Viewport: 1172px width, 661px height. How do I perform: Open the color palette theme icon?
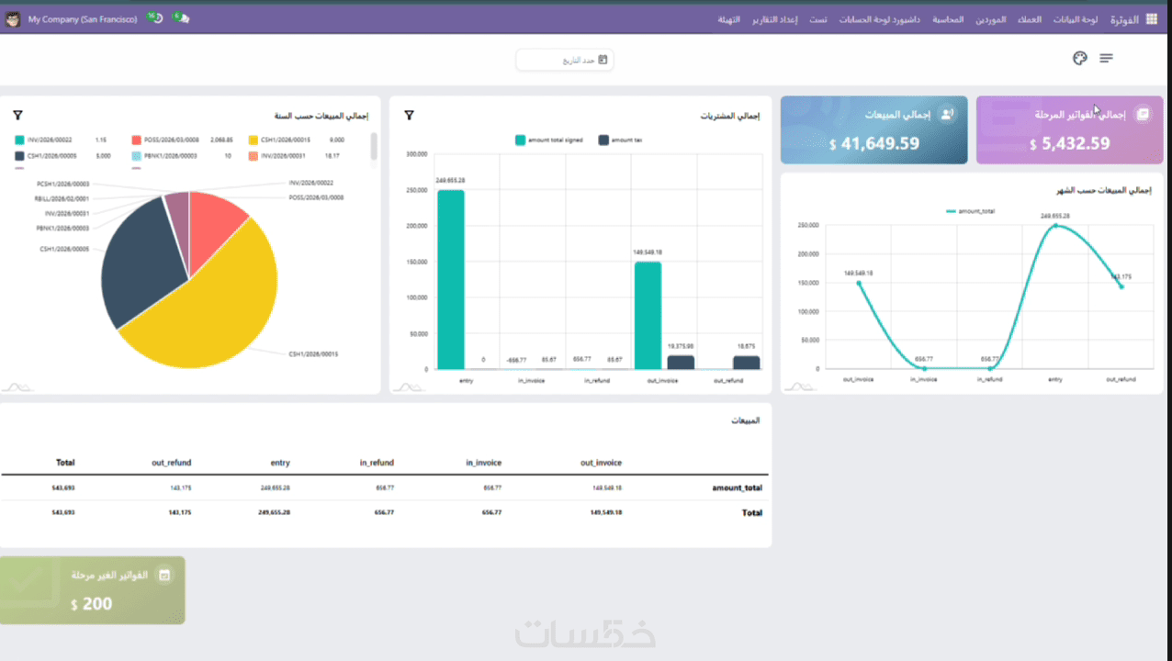click(x=1080, y=58)
